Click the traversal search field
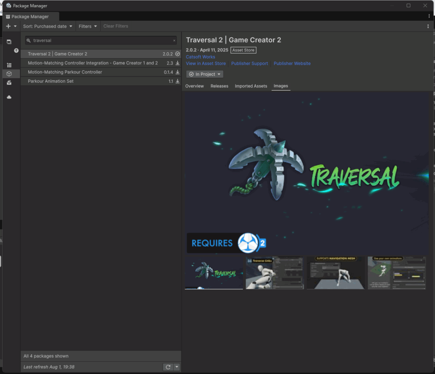The image size is (435, 374). coord(101,40)
